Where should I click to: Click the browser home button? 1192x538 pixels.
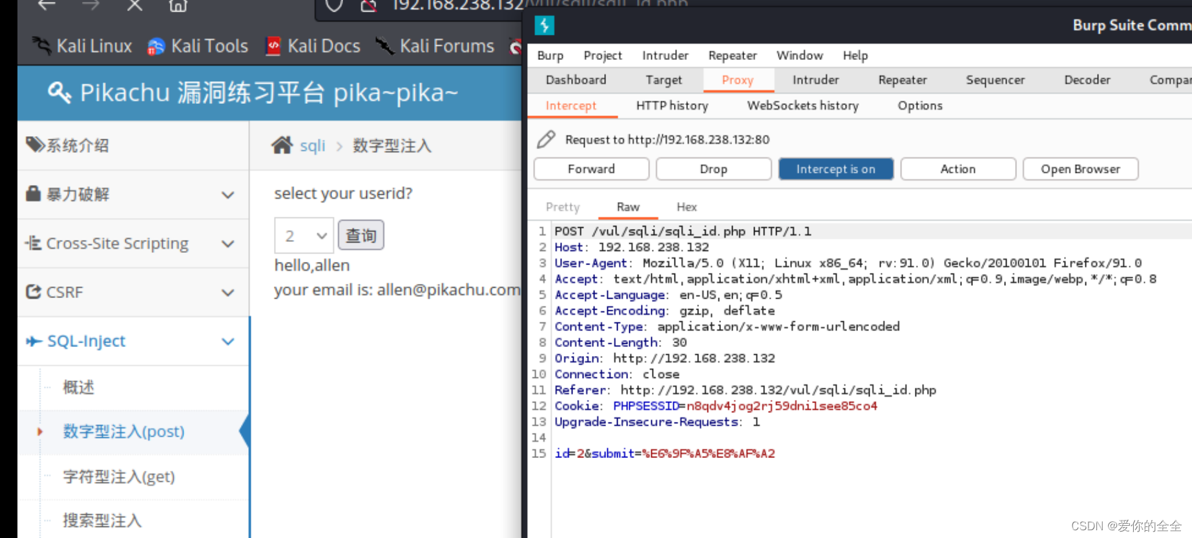click(x=178, y=5)
